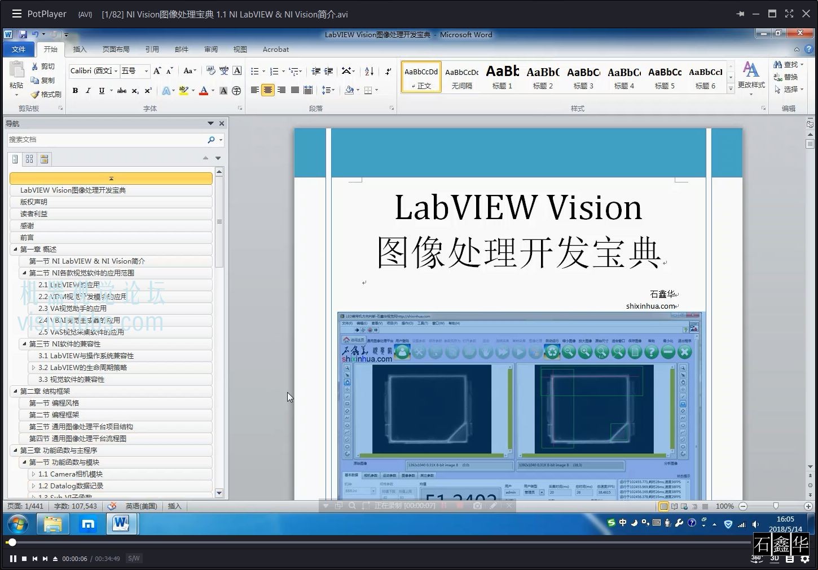
Task: Collapse 第三节 NI软件的兼容性 heading
Action: pos(25,344)
